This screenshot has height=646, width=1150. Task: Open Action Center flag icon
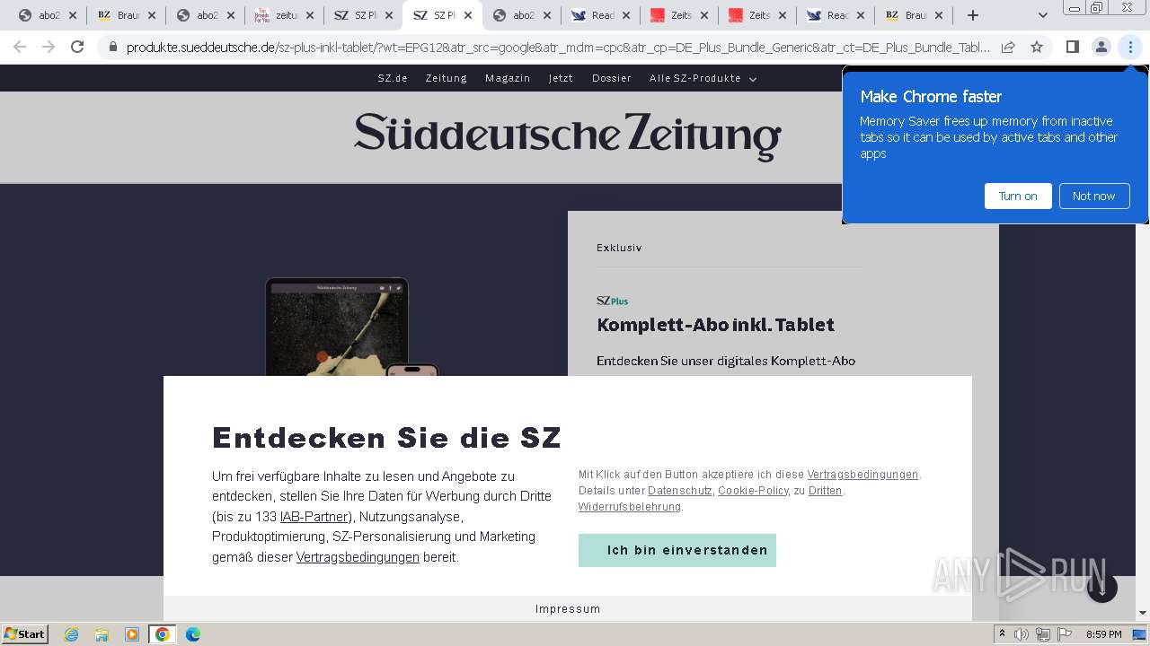pos(1065,634)
